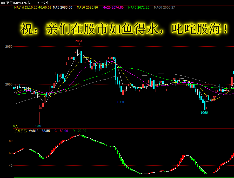Click the 2054 high price marker
The width and height of the screenshot is (234, 178).
pos(79,41)
